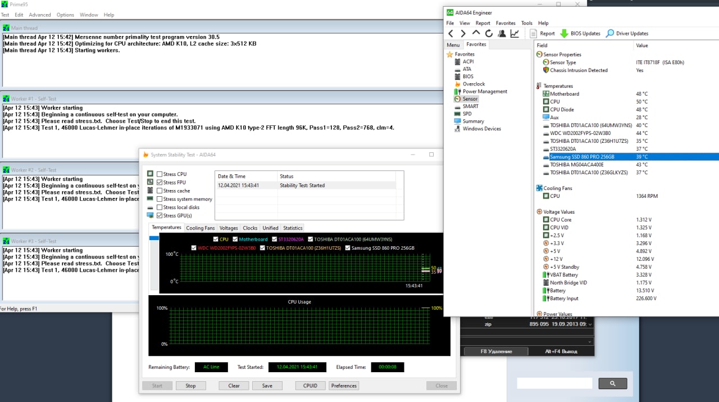Image resolution: width=719 pixels, height=402 pixels.
Task: Open Preferences in System Stability Test
Action: [344, 386]
